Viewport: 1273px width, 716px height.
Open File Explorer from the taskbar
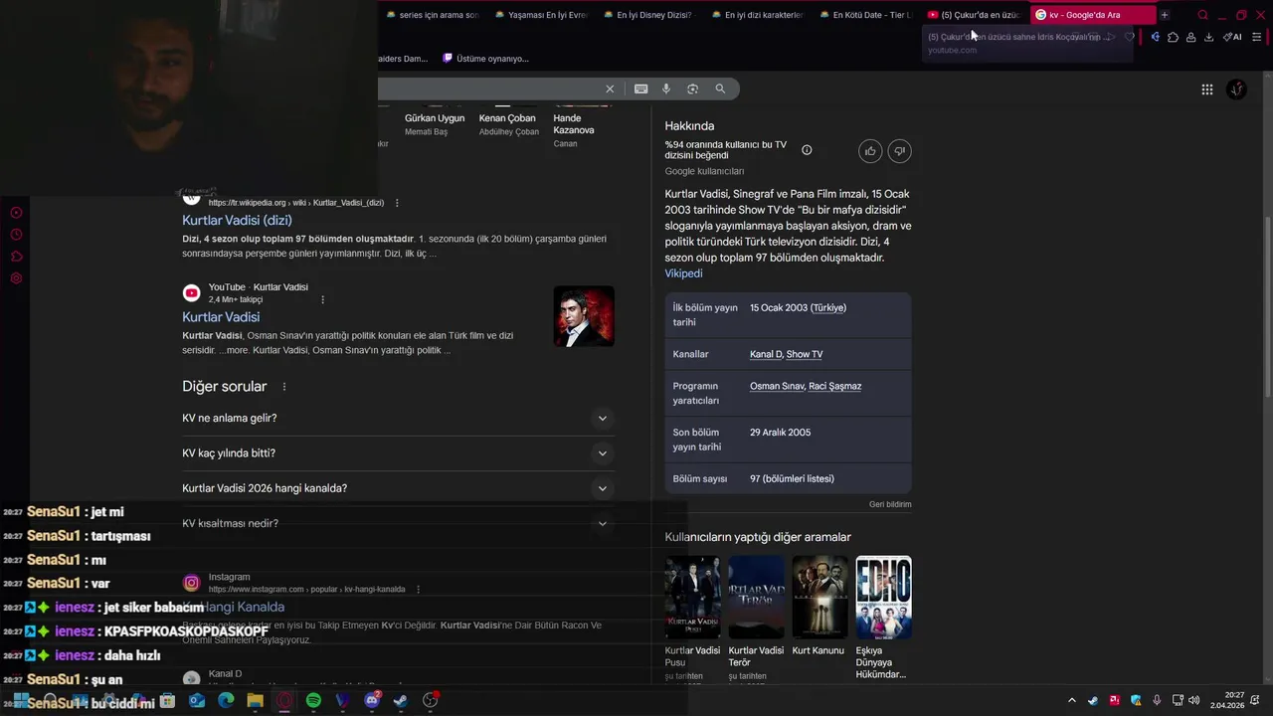click(255, 700)
